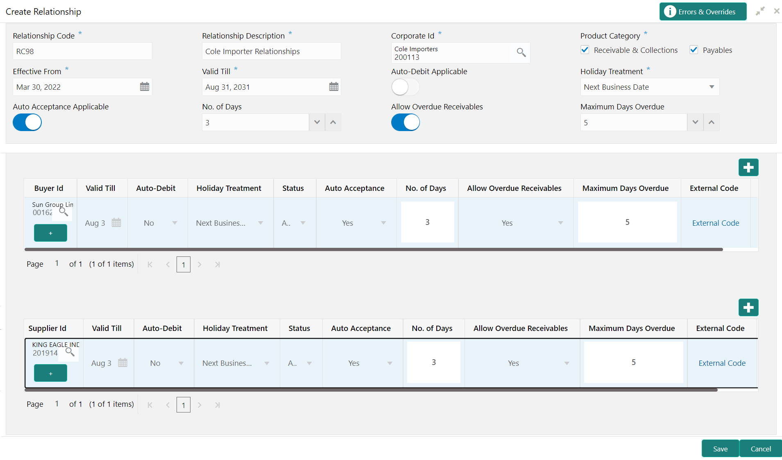
Task: Go to previous page of buyer table
Action: tap(168, 265)
